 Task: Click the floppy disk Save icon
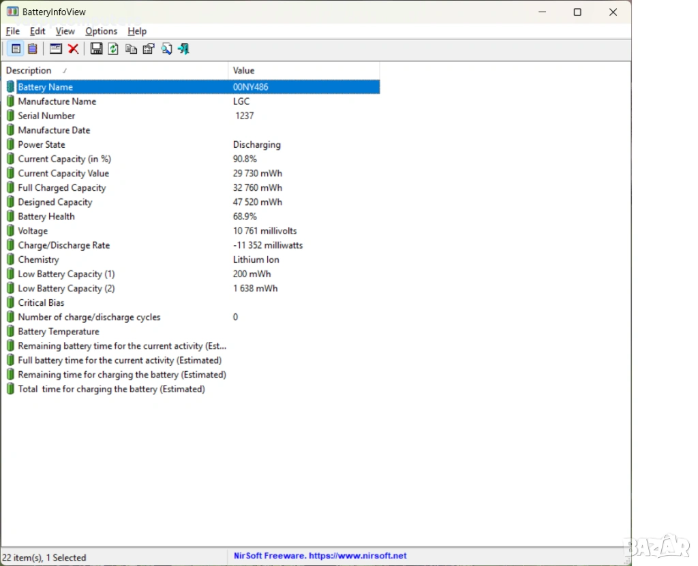tap(96, 48)
